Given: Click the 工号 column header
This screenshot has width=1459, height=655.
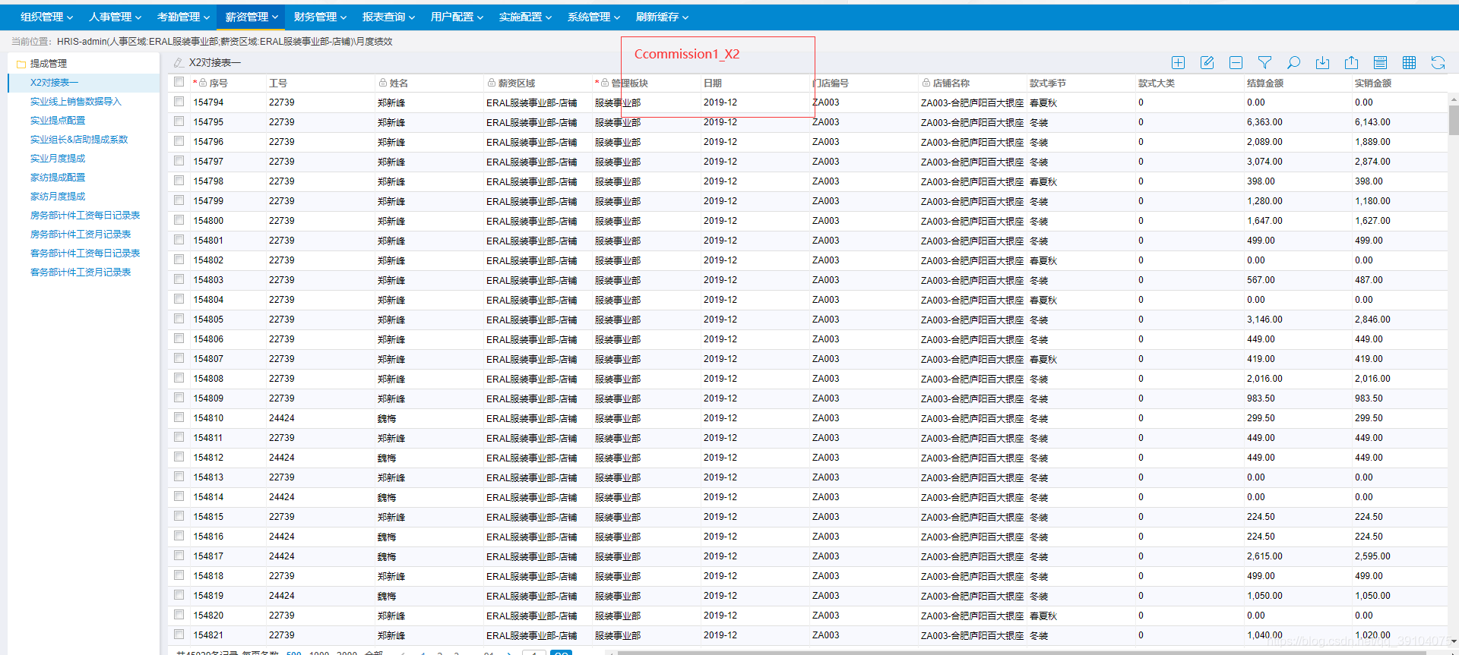Looking at the screenshot, I should [x=278, y=83].
